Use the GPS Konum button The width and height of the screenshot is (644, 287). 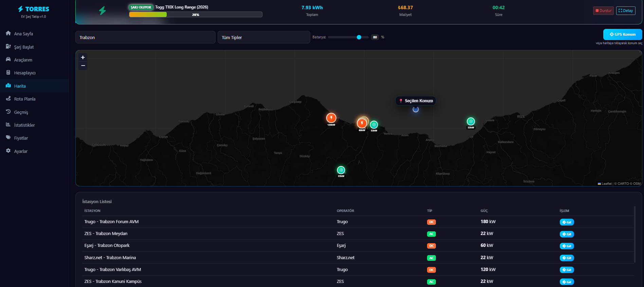[622, 34]
